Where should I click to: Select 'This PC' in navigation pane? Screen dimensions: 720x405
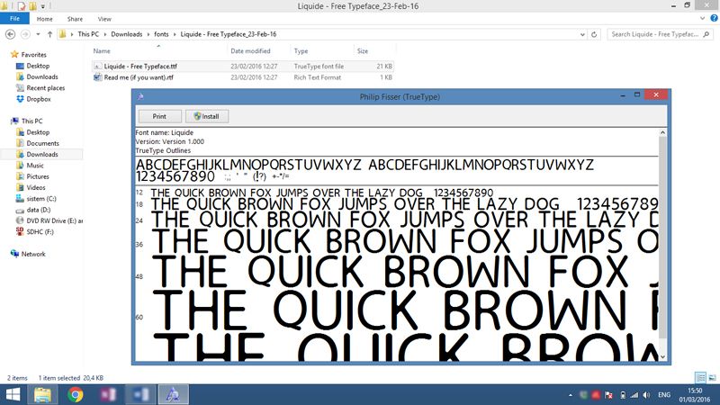click(31, 121)
